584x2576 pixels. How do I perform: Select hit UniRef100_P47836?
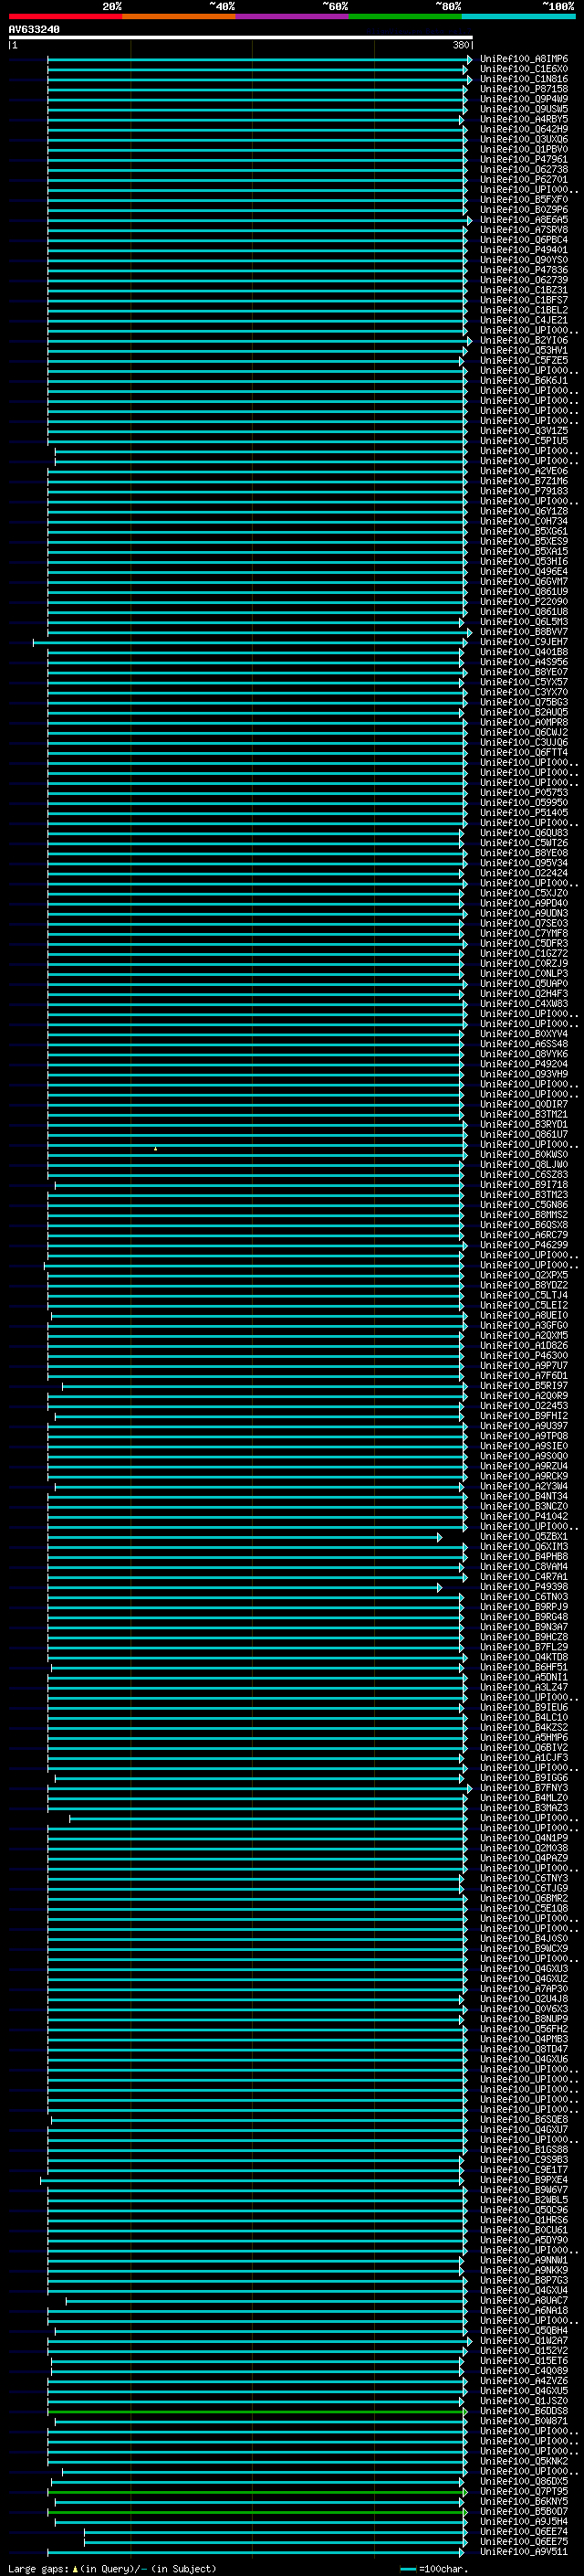[x=523, y=270]
